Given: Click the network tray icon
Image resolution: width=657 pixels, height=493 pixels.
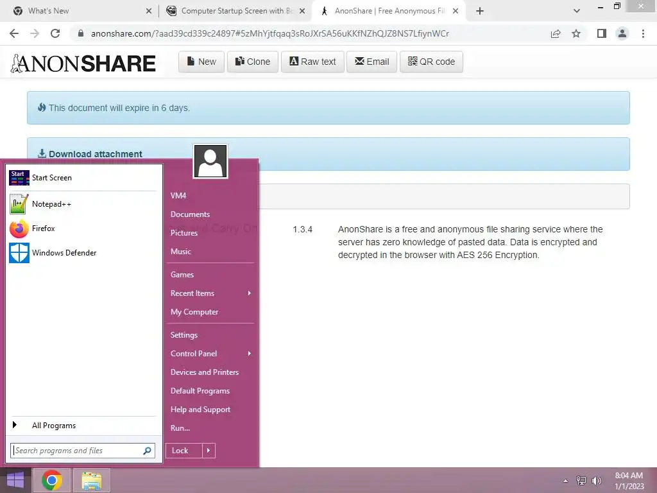Looking at the screenshot, I should pyautogui.click(x=581, y=480).
